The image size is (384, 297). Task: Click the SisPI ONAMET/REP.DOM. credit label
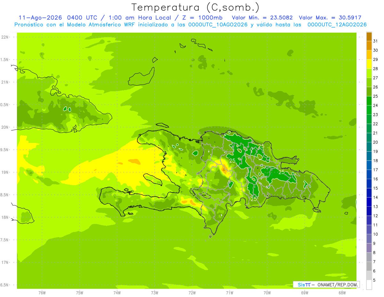point(326,285)
